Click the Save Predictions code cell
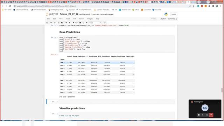224x126 pixels. tap(117, 44)
